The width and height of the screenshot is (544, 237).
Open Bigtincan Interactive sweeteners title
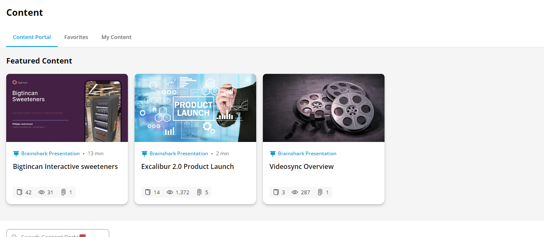(x=65, y=166)
